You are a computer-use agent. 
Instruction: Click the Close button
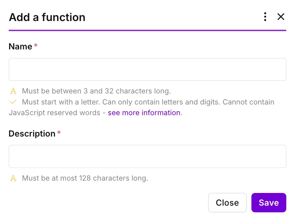227,203
